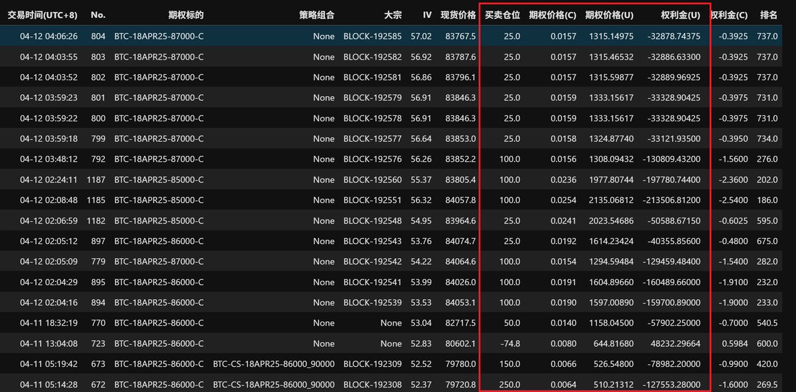This screenshot has width=796, height=392.
Task: Click block ID BLOCK-192560
Action: (x=372, y=180)
